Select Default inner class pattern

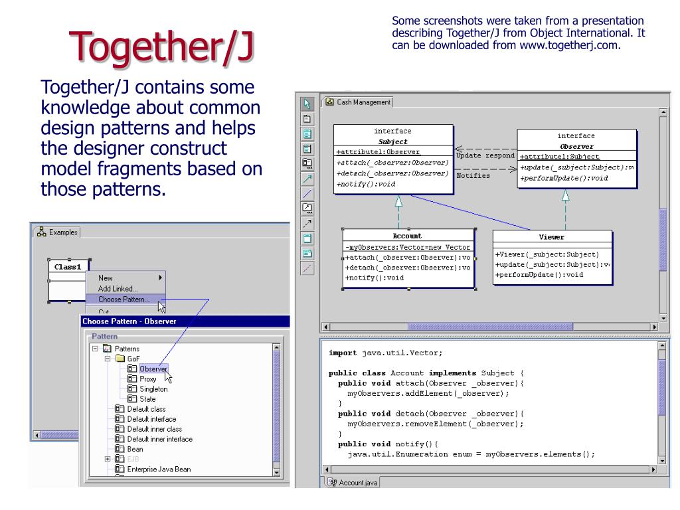coord(154,429)
